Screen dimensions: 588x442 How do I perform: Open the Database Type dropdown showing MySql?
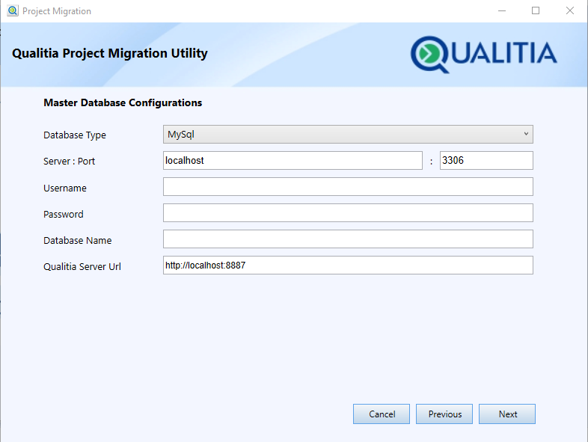pyautogui.click(x=348, y=135)
